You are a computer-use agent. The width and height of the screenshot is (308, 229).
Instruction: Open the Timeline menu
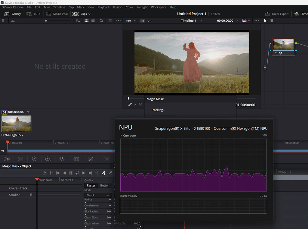pos(59,7)
